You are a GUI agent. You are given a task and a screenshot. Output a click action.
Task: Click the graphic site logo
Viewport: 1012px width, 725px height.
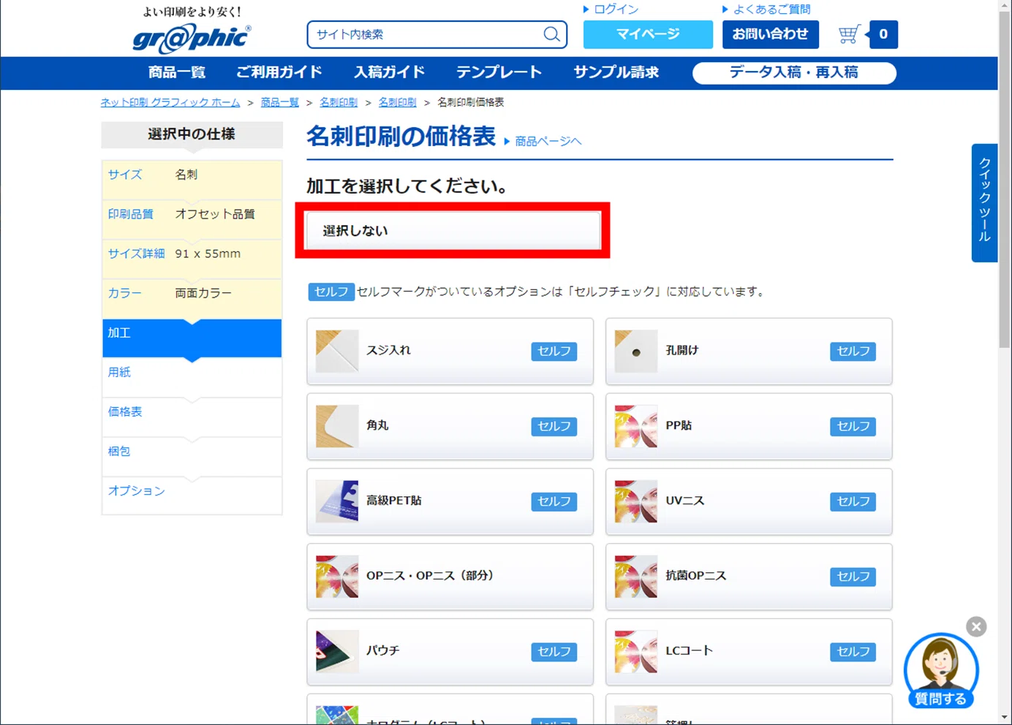[192, 38]
